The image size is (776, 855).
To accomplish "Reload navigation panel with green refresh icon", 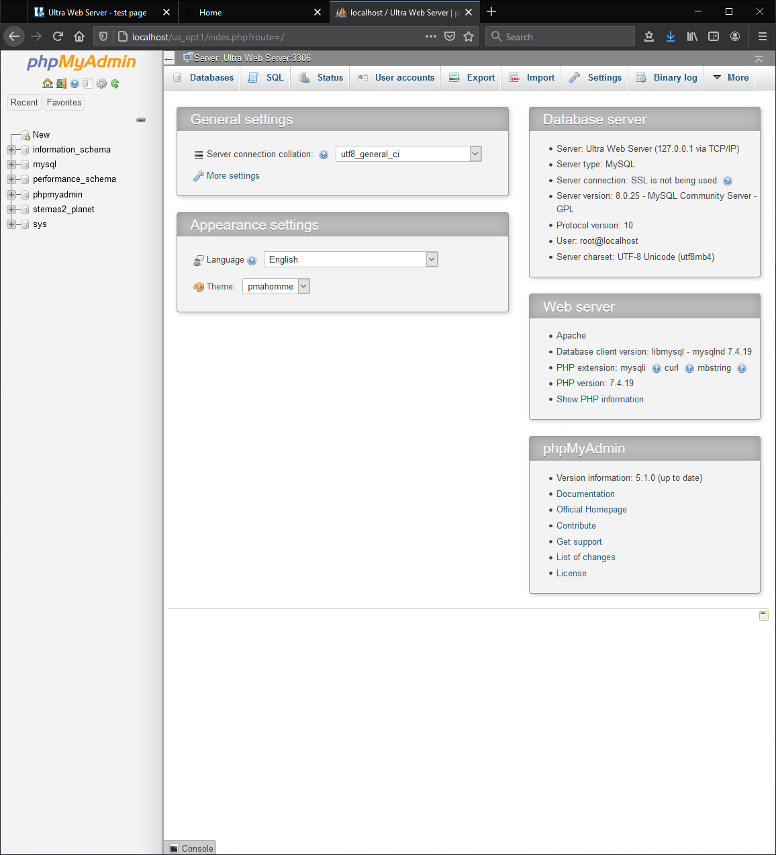I will click(x=115, y=83).
